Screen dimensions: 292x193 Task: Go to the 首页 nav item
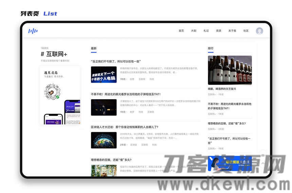tap(181, 31)
